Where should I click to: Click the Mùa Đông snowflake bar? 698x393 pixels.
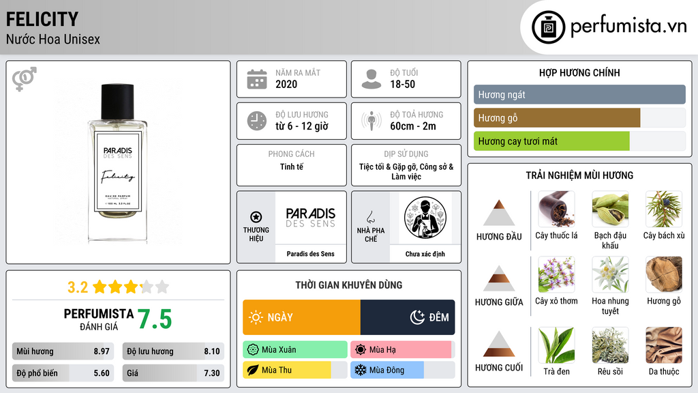click(x=402, y=370)
